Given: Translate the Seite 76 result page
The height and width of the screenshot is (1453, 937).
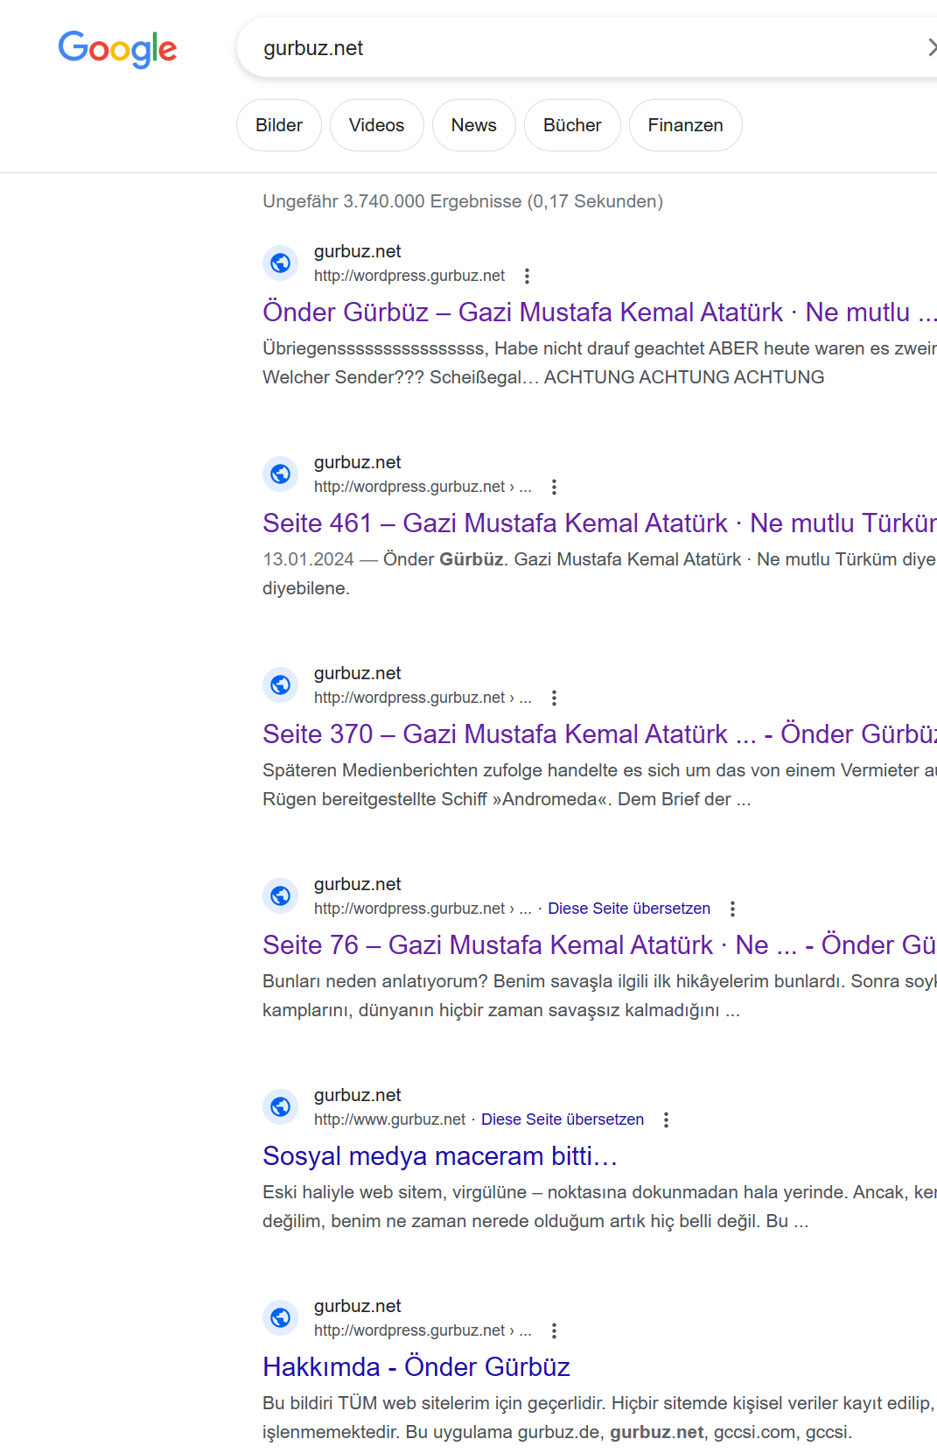Looking at the screenshot, I should [x=629, y=909].
